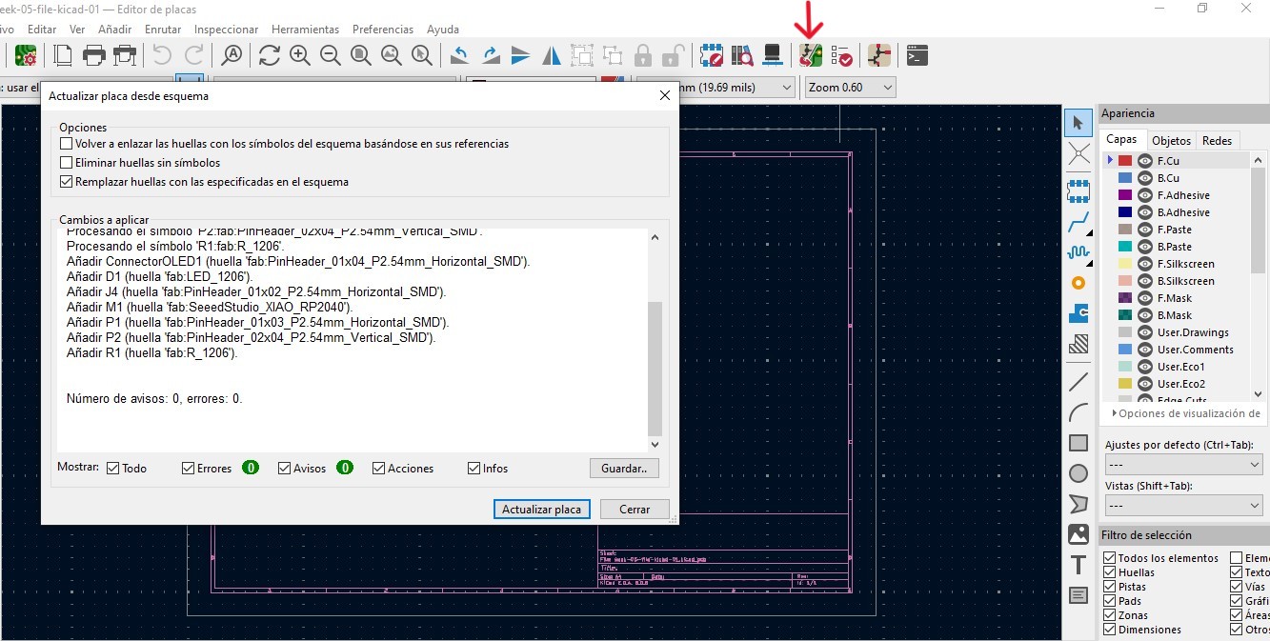Click the 'Guardar..' button

624,468
